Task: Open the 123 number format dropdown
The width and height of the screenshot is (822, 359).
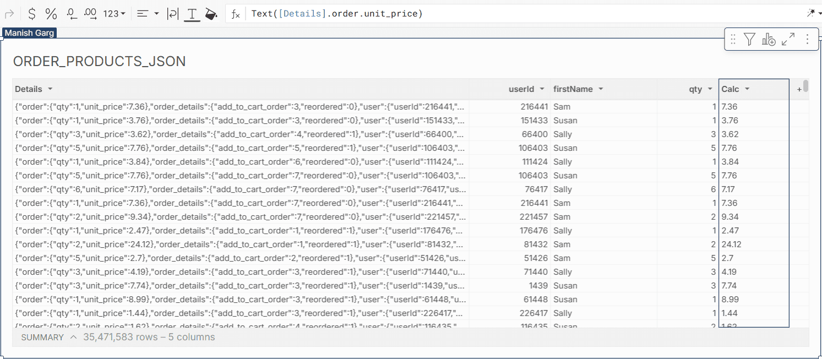Action: click(x=115, y=14)
